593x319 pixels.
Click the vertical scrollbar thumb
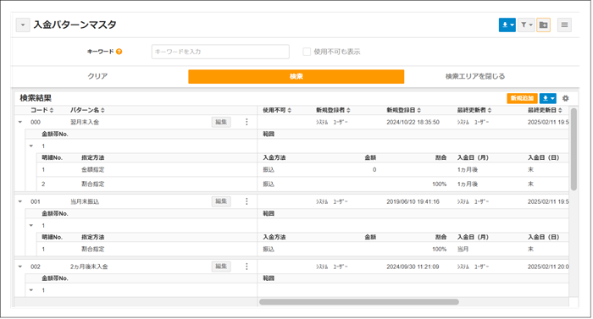coord(574,149)
